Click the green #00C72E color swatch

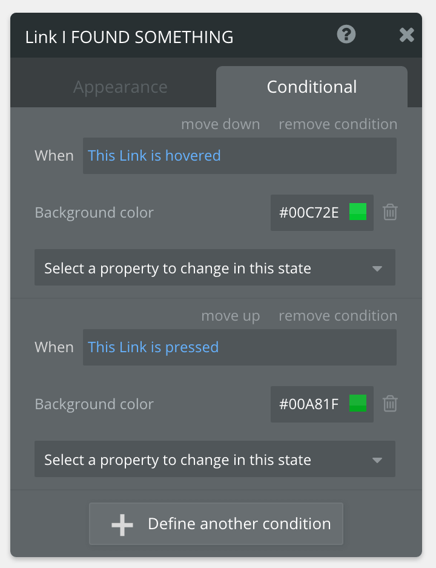[x=359, y=212]
